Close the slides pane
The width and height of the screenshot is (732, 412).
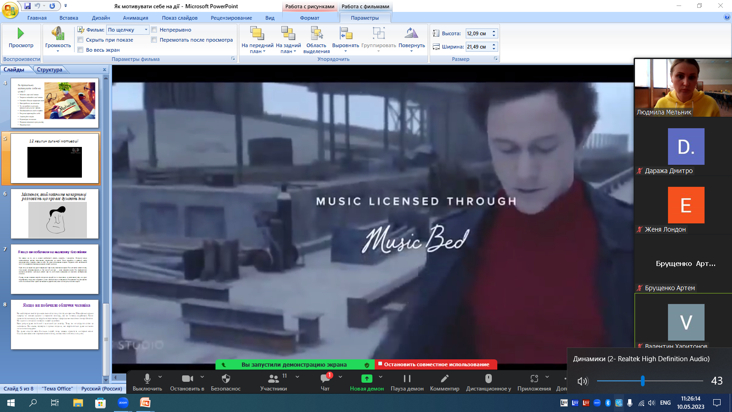pos(104,70)
